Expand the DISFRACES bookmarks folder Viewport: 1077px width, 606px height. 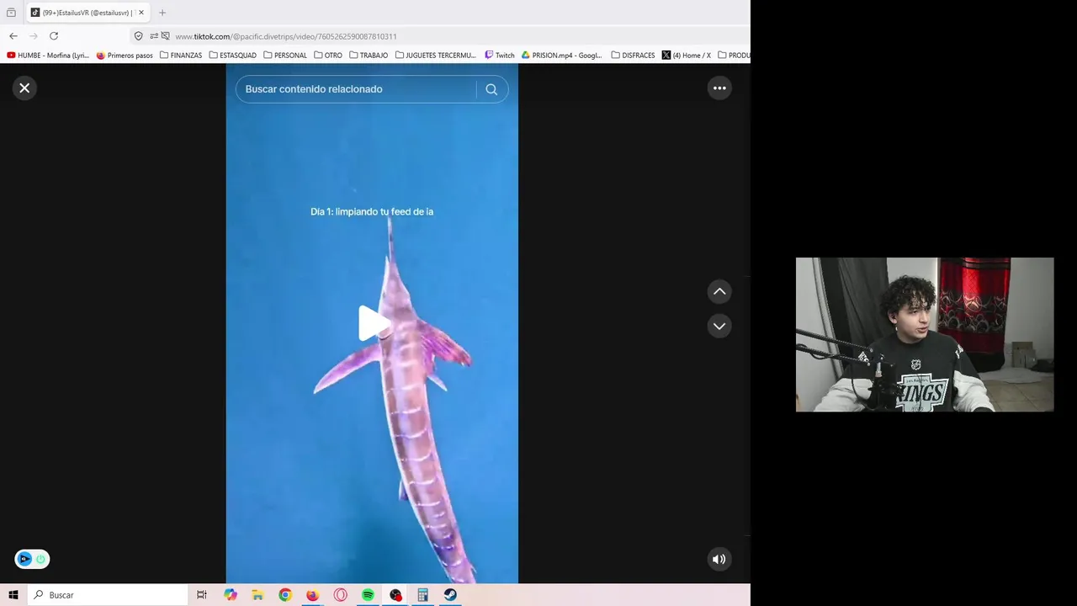tap(633, 56)
